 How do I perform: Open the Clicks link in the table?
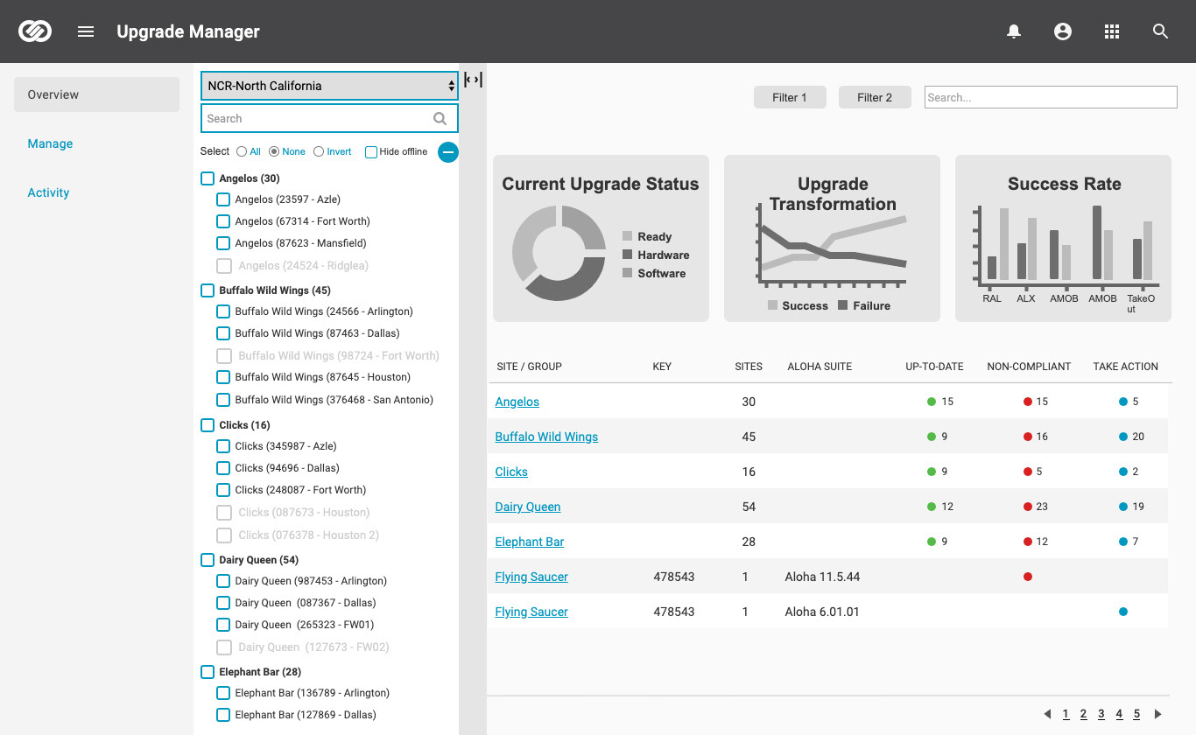(511, 472)
